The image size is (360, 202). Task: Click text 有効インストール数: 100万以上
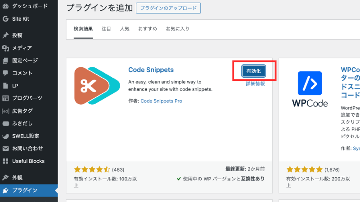[x=105, y=182]
